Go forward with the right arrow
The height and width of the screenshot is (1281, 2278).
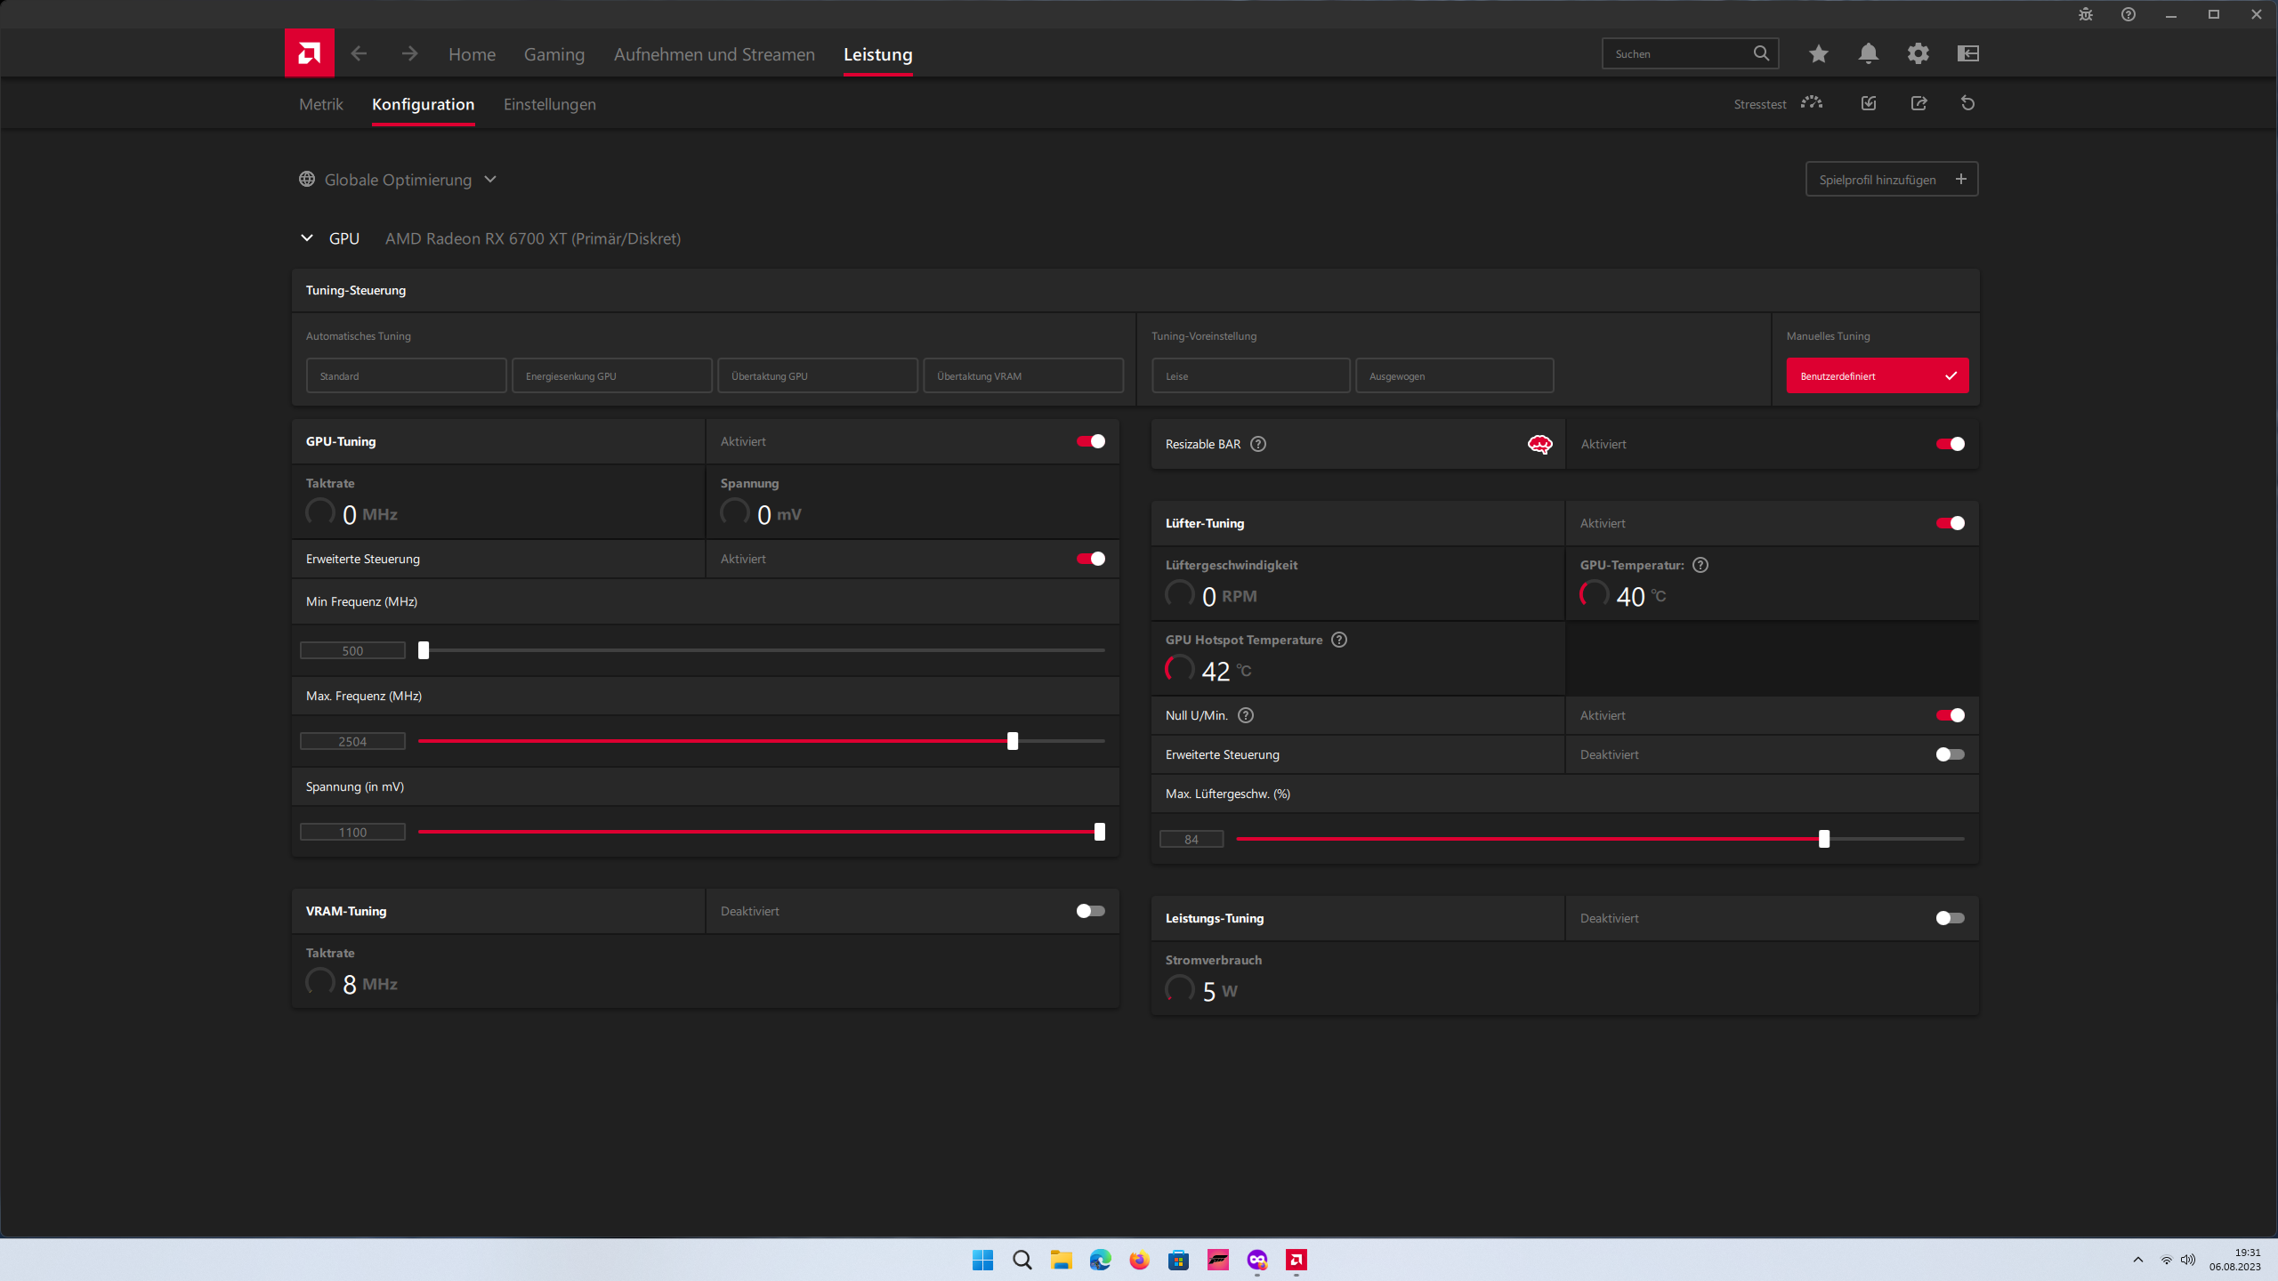(409, 53)
